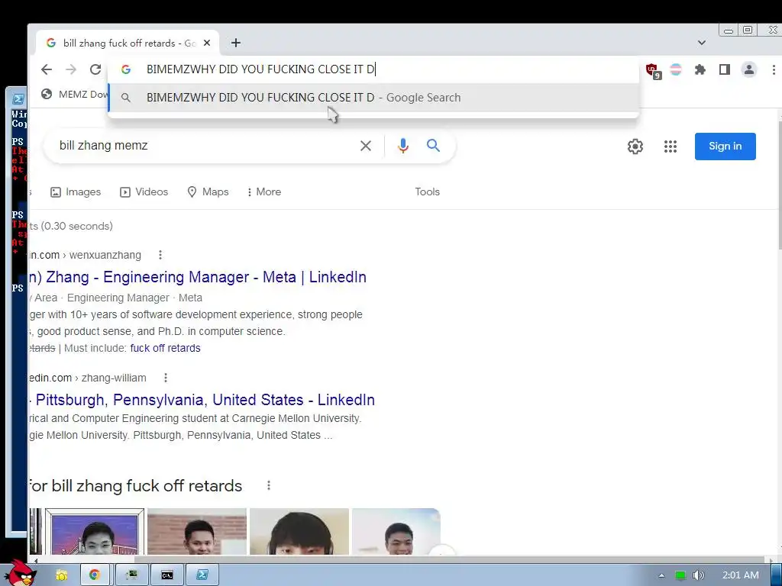This screenshot has height=586, width=782.
Task: Open the first image thumbnail with bridge
Action: point(95,532)
